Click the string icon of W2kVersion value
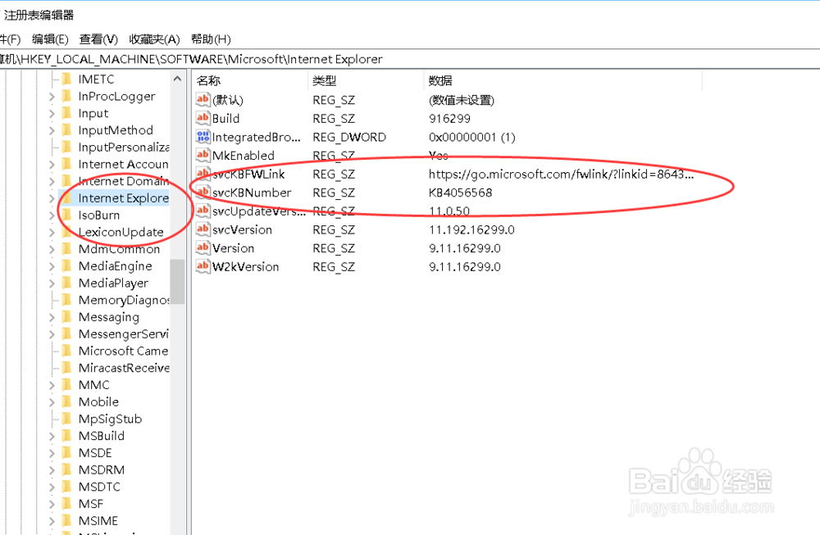 pos(203,266)
